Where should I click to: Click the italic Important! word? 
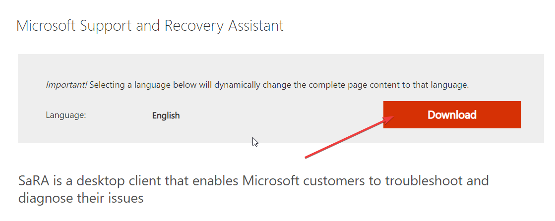coord(66,85)
